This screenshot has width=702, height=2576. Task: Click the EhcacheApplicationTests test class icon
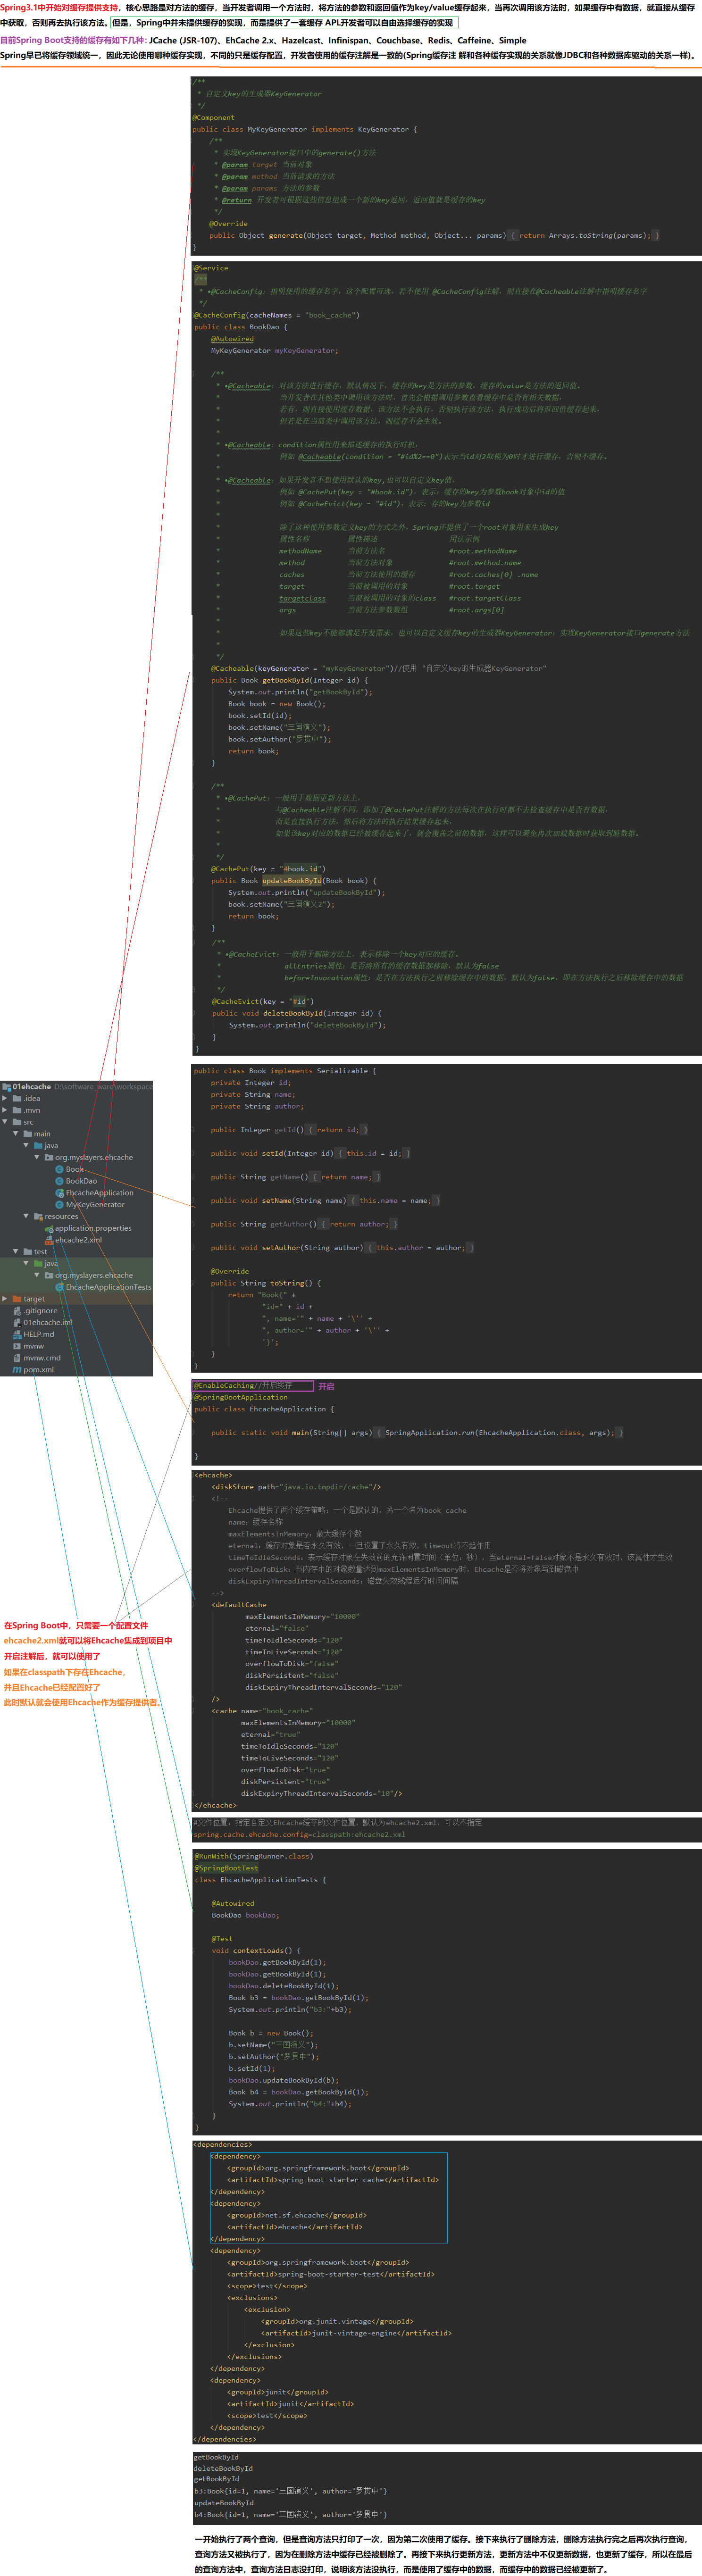[60, 1287]
